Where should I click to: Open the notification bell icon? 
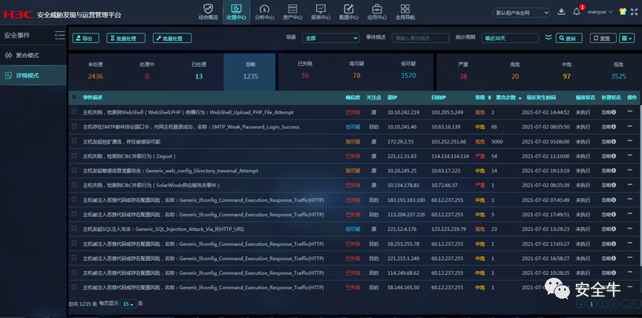point(577,11)
